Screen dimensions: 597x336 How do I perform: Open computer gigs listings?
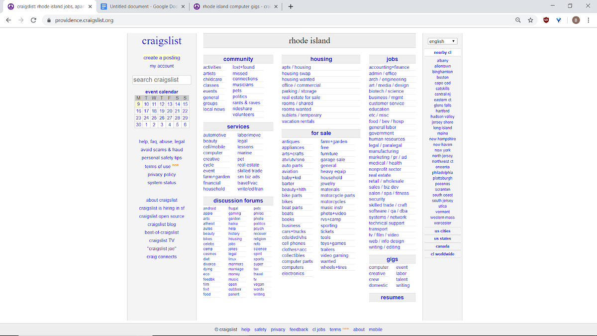point(379,267)
